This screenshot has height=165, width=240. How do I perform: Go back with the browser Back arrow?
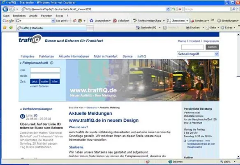tap(5, 9)
